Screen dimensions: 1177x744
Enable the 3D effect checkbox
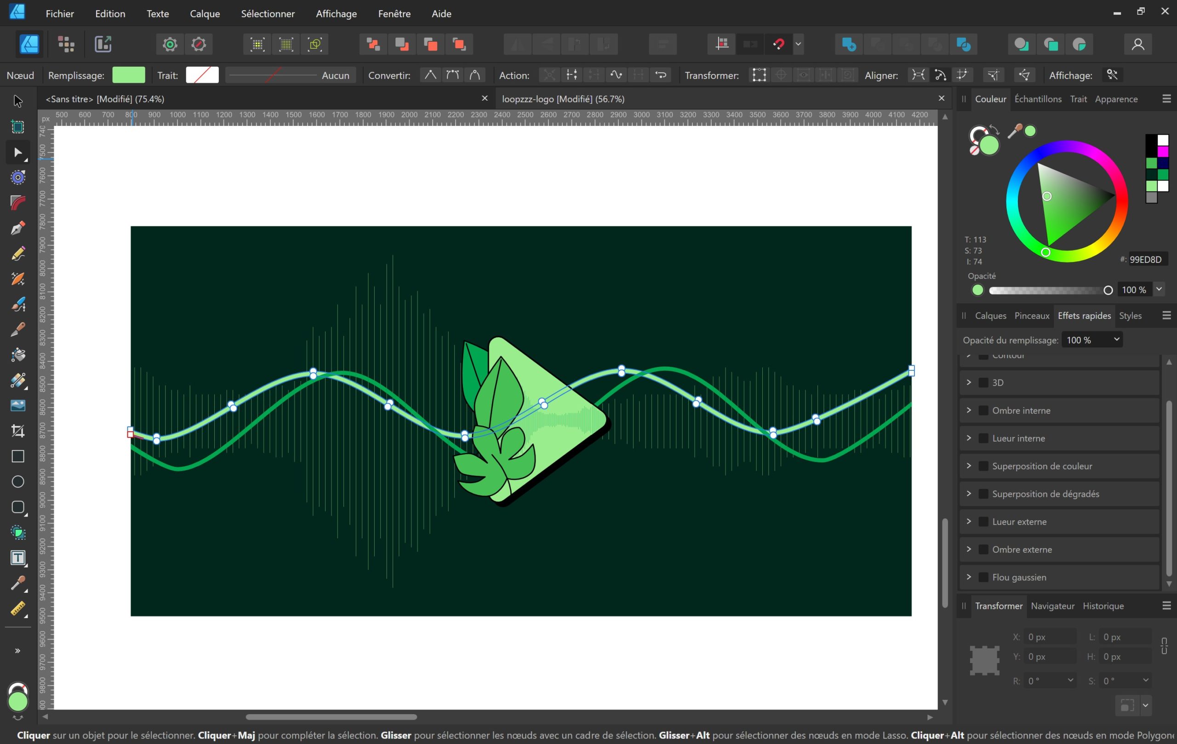983,382
